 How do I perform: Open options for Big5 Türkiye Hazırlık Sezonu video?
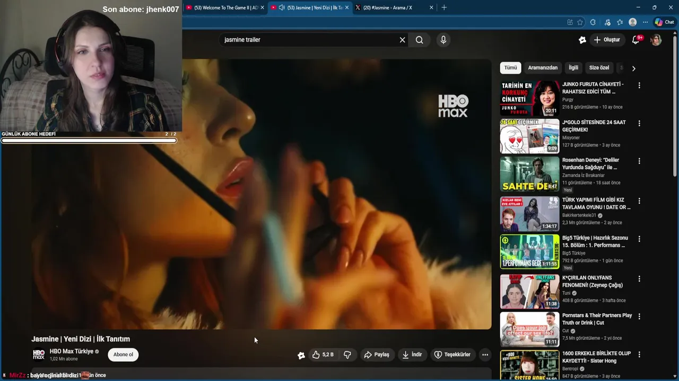pos(639,239)
